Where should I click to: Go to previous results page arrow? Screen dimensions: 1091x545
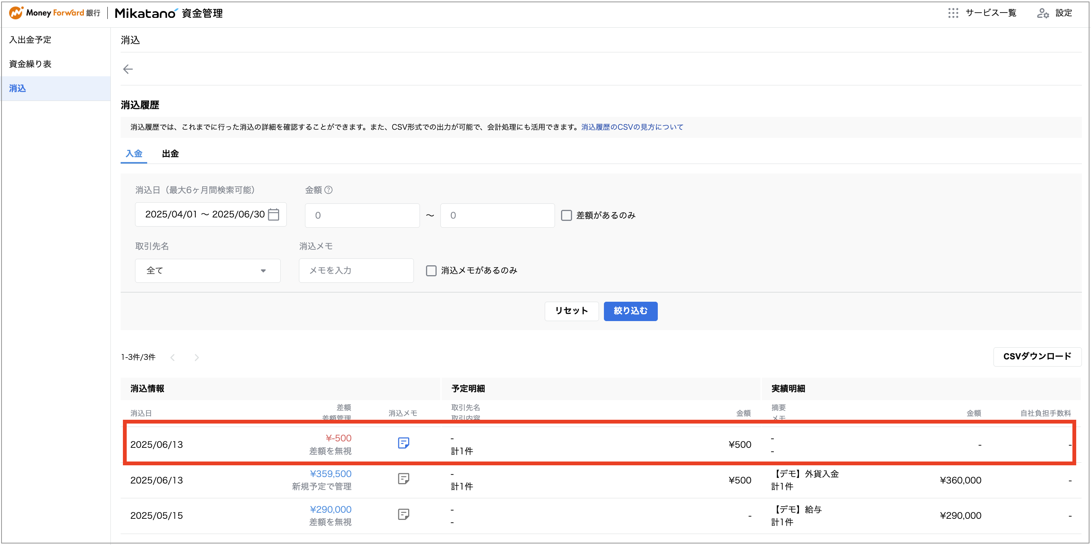point(173,358)
